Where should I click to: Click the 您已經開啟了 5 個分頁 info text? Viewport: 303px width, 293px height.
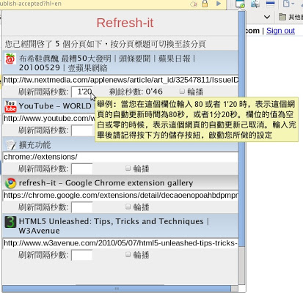pos(105,44)
